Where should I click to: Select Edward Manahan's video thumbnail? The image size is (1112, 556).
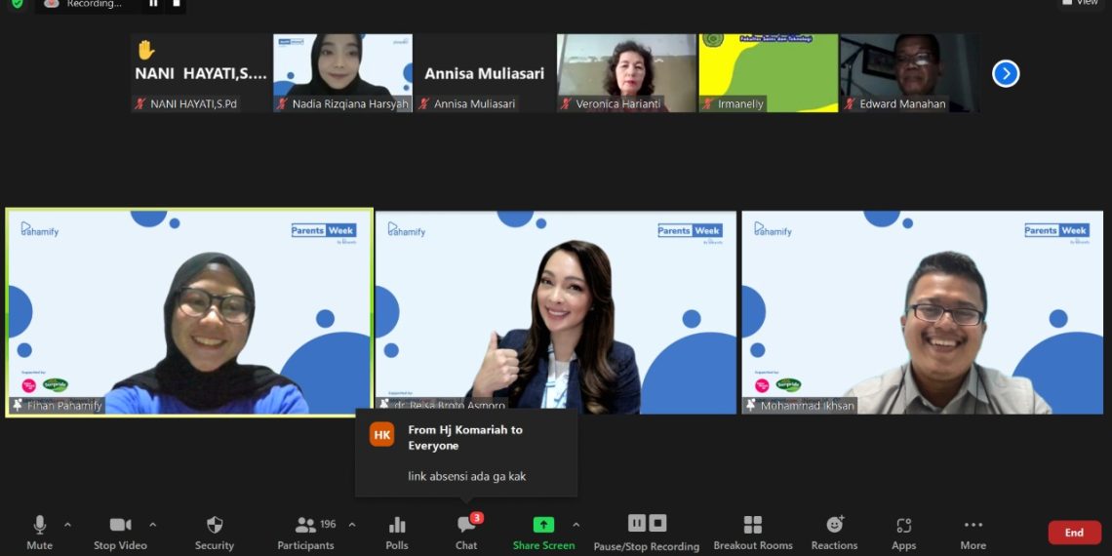911,73
